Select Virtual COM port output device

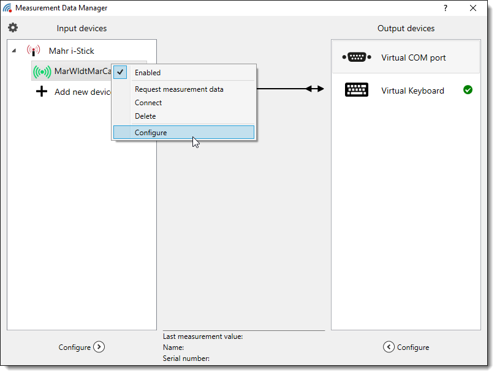(x=413, y=58)
